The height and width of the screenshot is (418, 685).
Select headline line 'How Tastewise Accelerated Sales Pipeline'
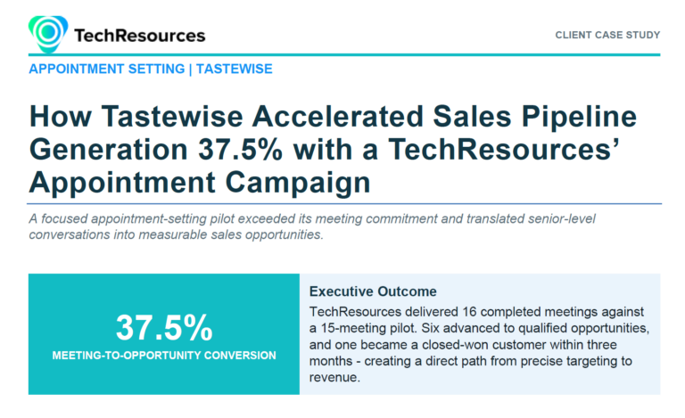click(x=333, y=117)
